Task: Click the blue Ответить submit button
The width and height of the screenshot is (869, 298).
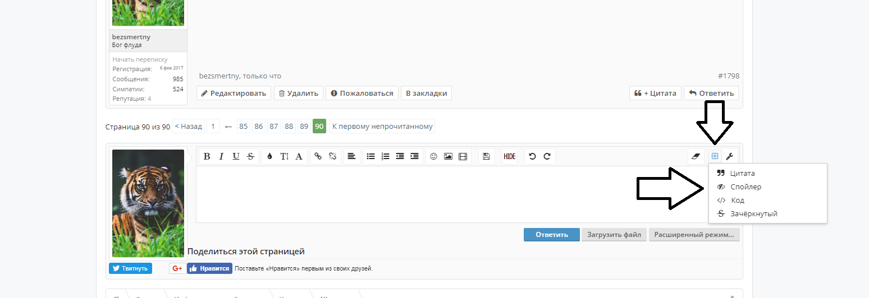Action: pyautogui.click(x=551, y=235)
